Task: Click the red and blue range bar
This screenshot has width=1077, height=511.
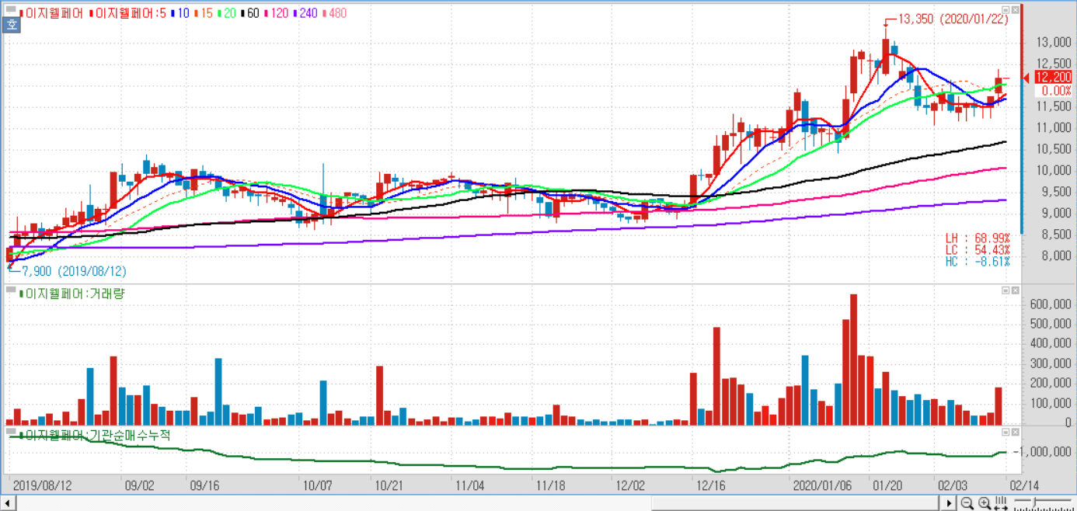Action: [x=1022, y=119]
